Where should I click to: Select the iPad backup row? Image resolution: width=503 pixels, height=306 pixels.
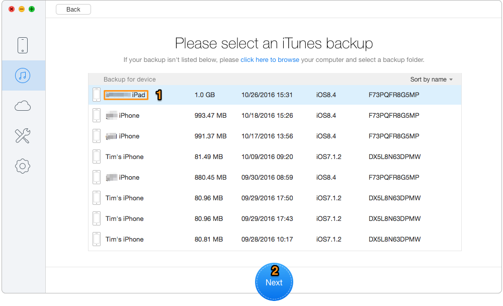pyautogui.click(x=275, y=95)
